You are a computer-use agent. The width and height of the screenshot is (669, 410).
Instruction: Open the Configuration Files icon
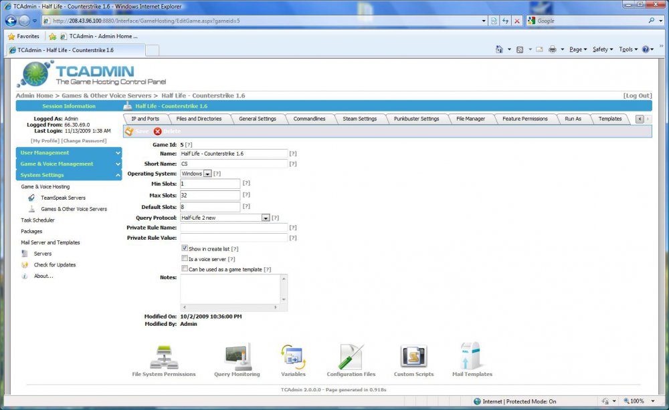351,357
